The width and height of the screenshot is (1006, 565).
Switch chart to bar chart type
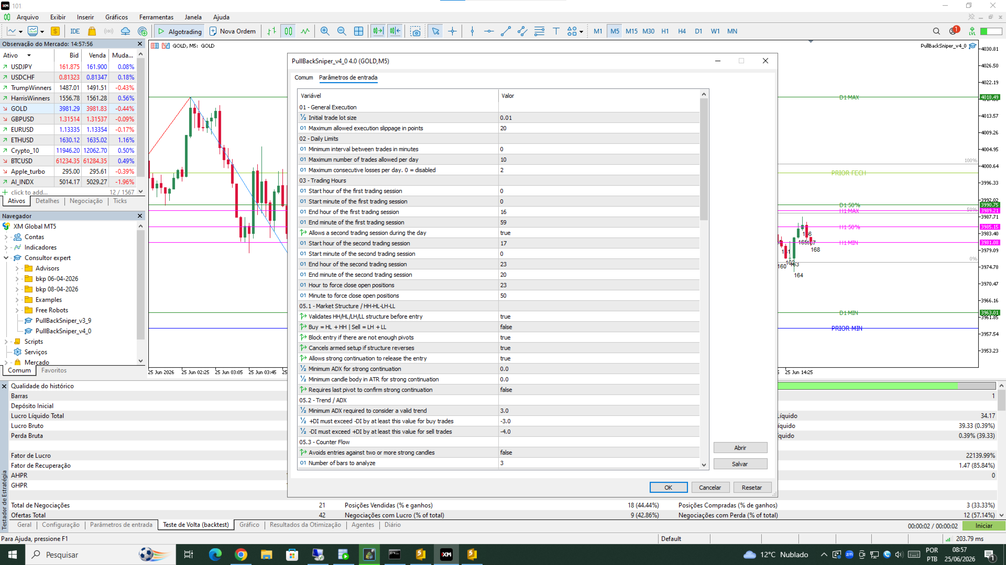[271, 31]
